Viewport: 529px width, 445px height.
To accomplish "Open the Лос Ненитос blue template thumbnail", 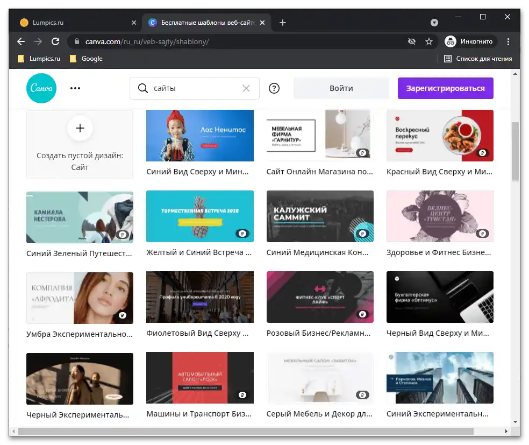I will pos(200,136).
